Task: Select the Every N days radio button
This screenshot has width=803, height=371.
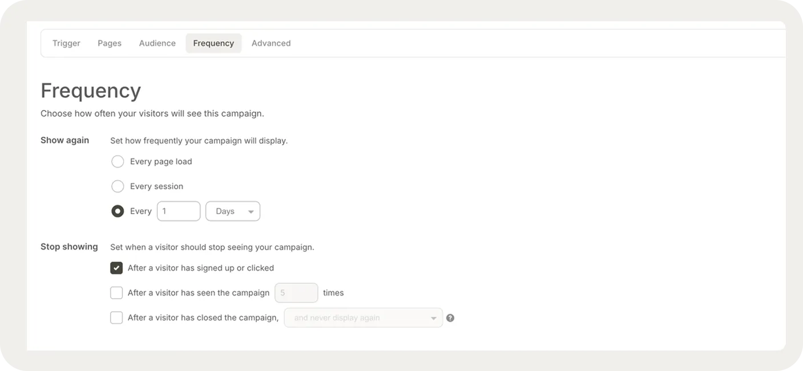Action: pyautogui.click(x=118, y=211)
